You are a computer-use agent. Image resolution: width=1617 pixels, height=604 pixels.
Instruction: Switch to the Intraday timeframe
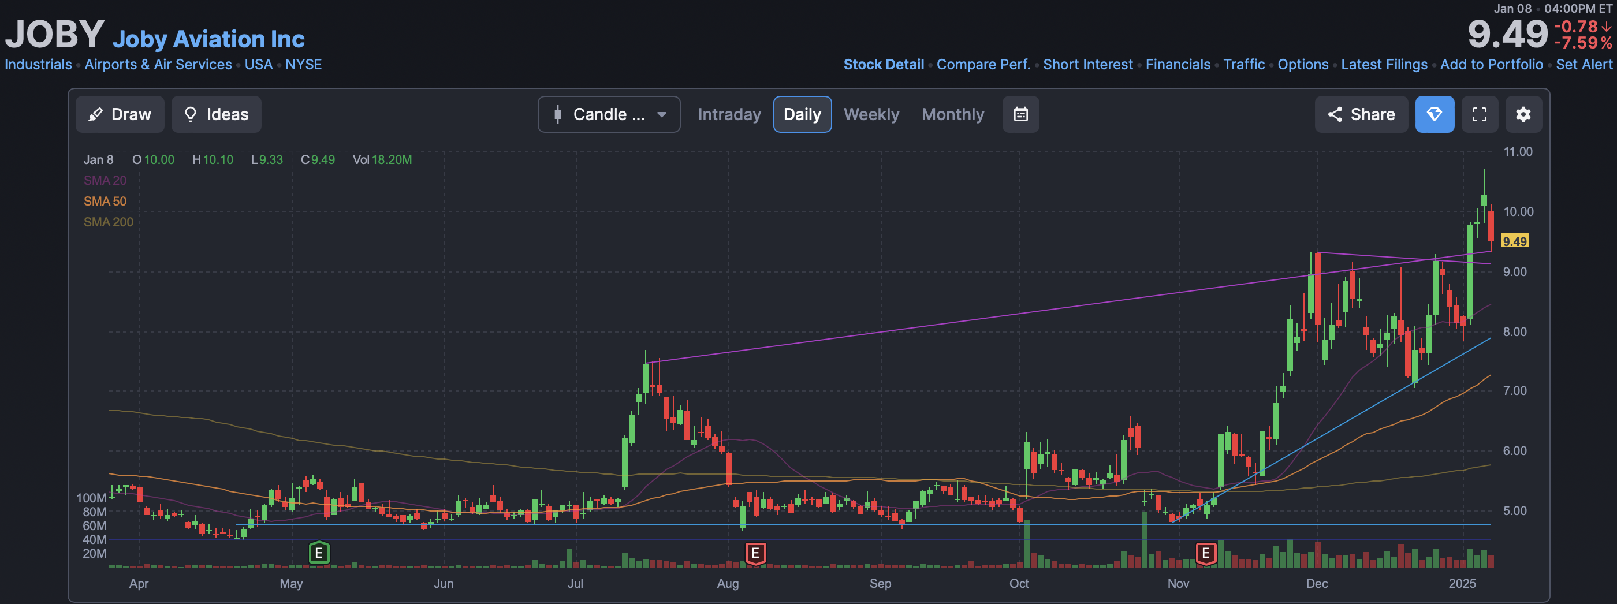tap(729, 114)
